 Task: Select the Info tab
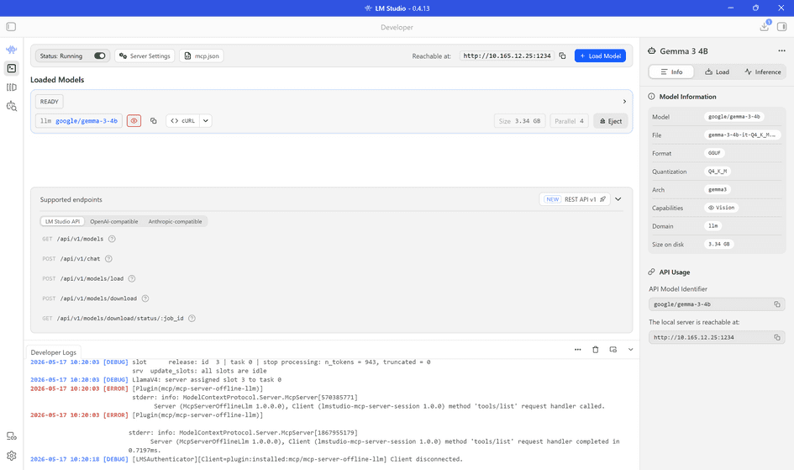click(671, 72)
